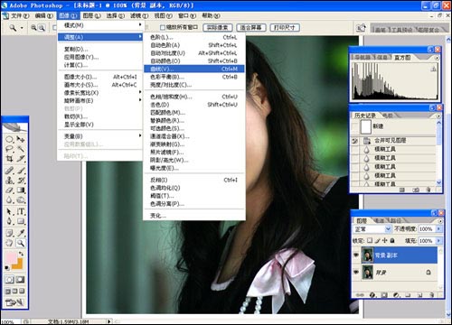Viewport: 452px width, 325px height.
Task: Click the delete layer trash icon
Action: [431, 295]
